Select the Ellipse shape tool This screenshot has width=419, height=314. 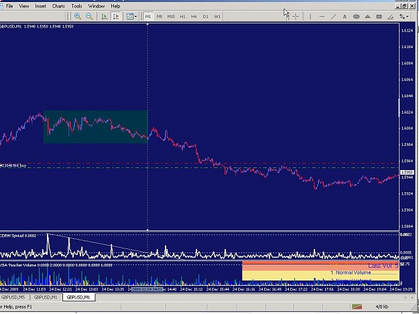coord(356,17)
